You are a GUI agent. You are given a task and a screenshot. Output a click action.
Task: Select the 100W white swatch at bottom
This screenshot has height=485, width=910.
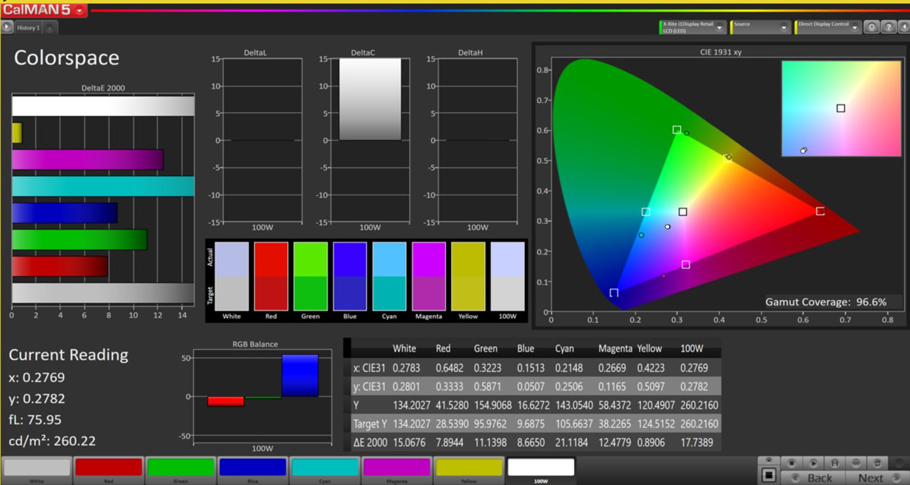click(541, 468)
